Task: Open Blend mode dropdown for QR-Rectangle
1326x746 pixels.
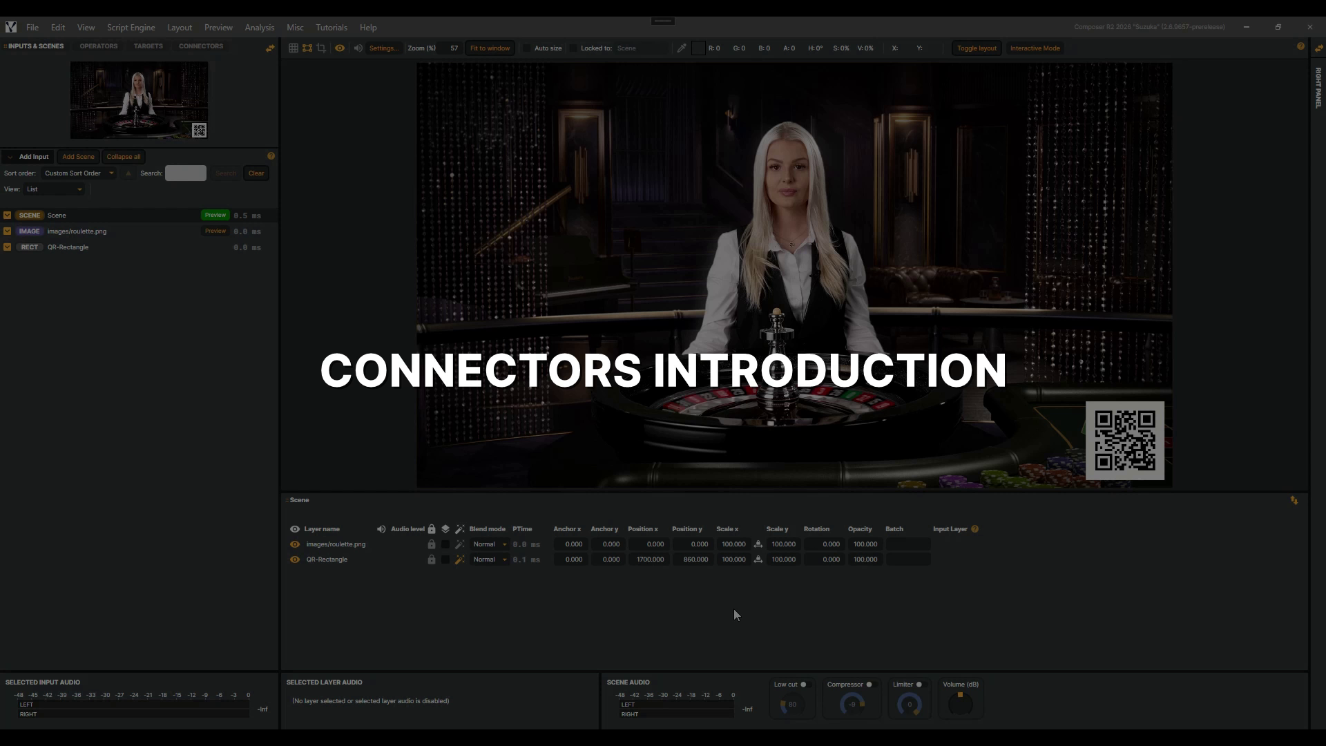Action: point(489,559)
